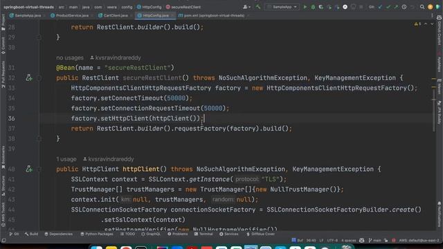This screenshot has height=249, width=443.
Task: Start debugging with the bug icon
Action: pos(313,7)
